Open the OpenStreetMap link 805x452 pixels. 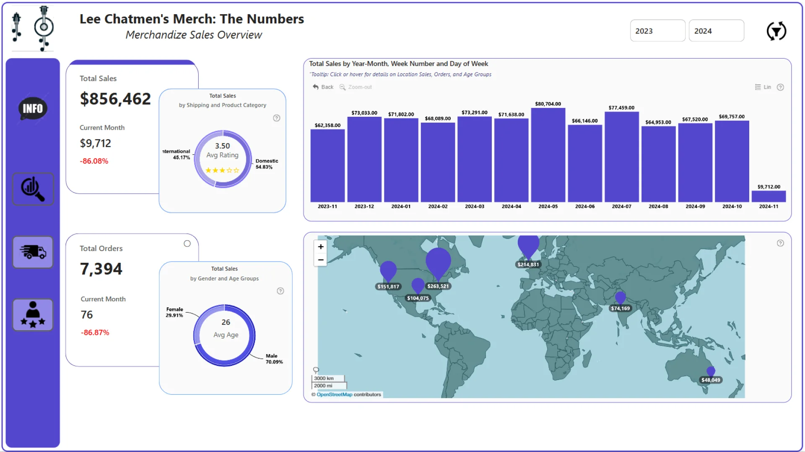point(334,394)
